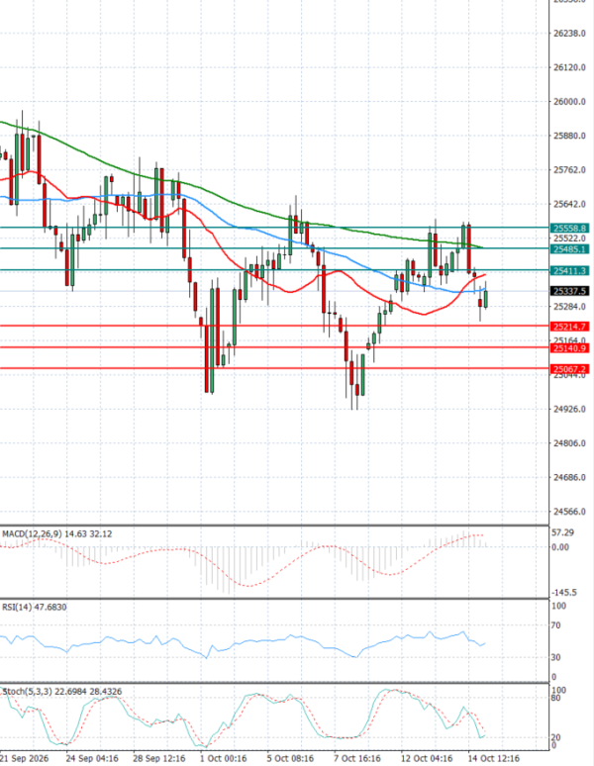Click the last green candlestick on chart
Image resolution: width=594 pixels, height=766 pixels.
pos(485,299)
